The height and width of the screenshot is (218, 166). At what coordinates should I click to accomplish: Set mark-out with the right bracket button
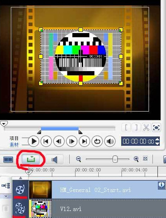click(x=136, y=127)
